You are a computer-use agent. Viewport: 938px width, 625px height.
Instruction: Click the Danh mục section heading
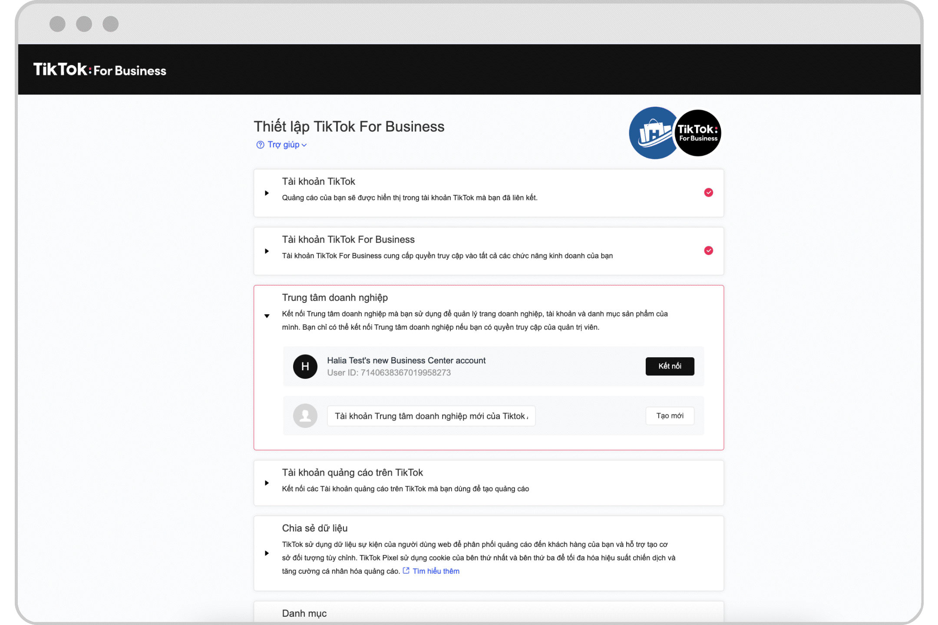pyautogui.click(x=304, y=613)
